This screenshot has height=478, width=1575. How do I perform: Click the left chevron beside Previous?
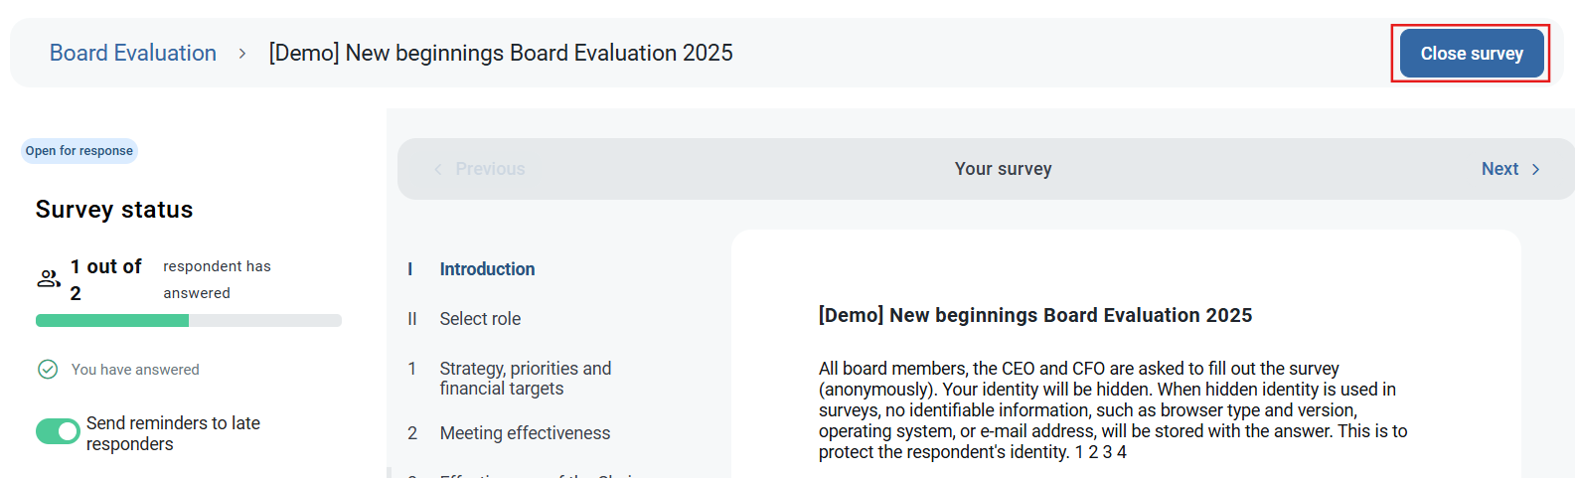pos(438,170)
